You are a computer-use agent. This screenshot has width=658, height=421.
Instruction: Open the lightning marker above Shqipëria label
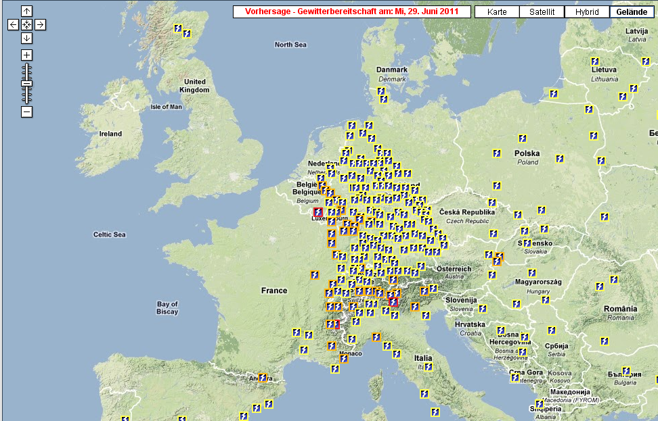click(x=540, y=404)
